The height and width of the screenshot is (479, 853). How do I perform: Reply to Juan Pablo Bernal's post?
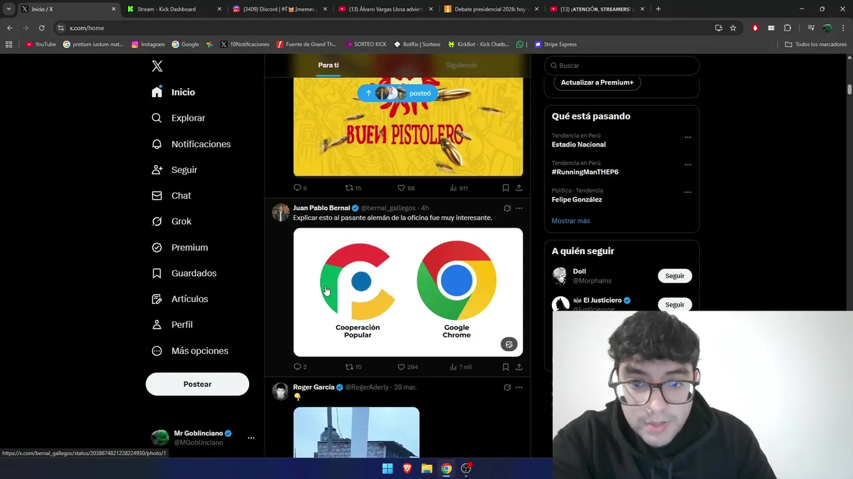(x=300, y=367)
